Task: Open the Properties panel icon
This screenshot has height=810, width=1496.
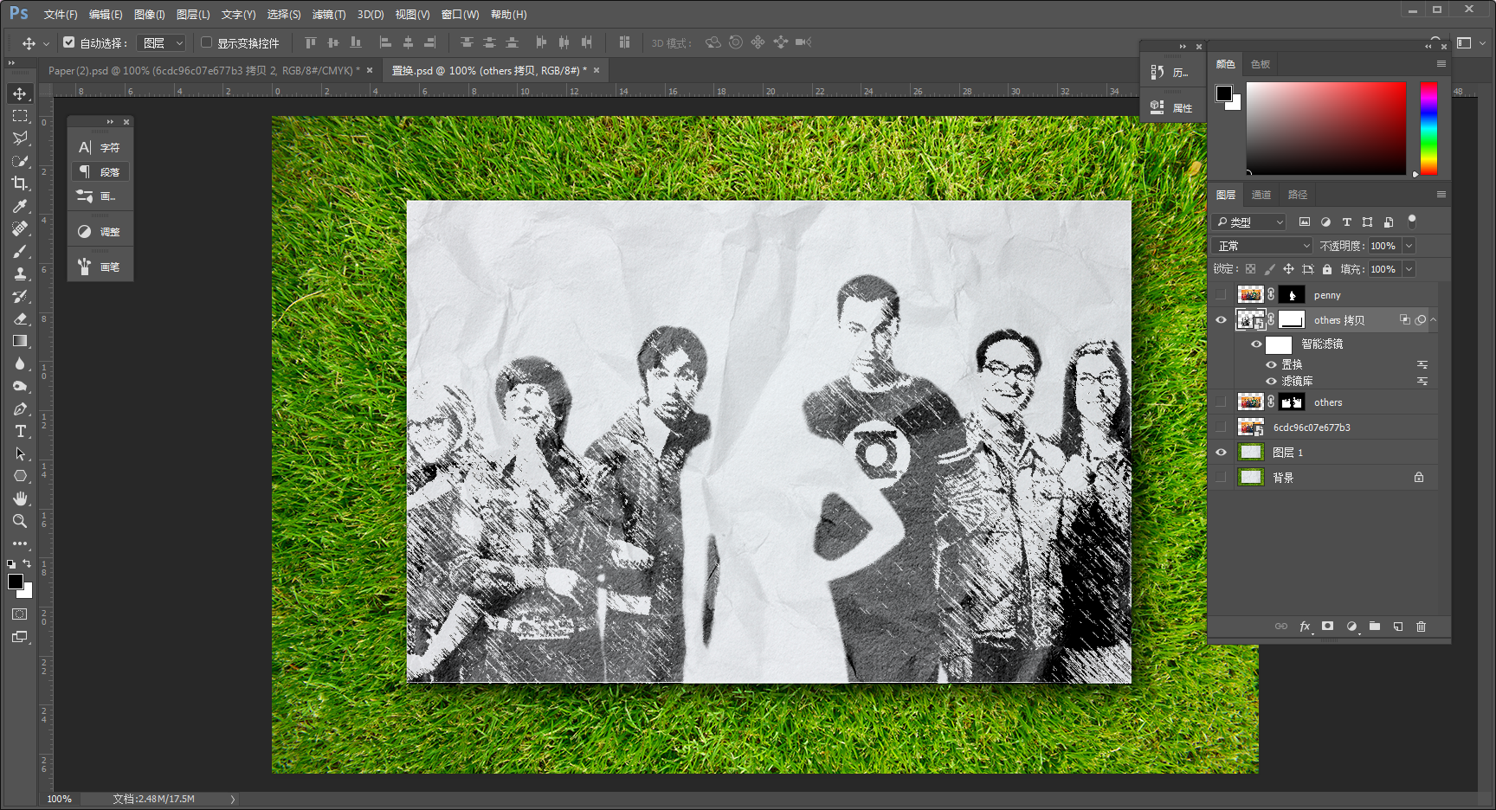Action: point(1172,108)
